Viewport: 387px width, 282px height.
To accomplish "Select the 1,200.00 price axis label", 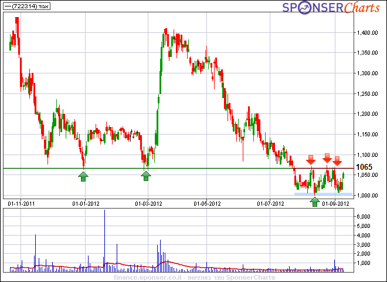I will 367,114.
